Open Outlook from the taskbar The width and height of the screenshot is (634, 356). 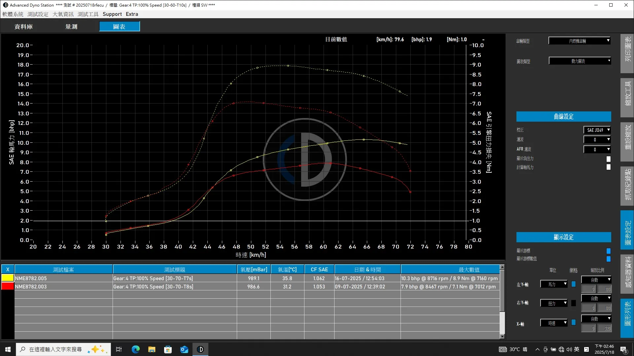pyautogui.click(x=184, y=349)
